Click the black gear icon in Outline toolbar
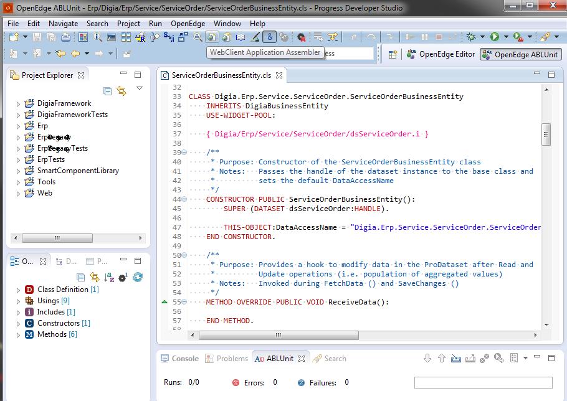This screenshot has height=401, width=567. point(123,278)
